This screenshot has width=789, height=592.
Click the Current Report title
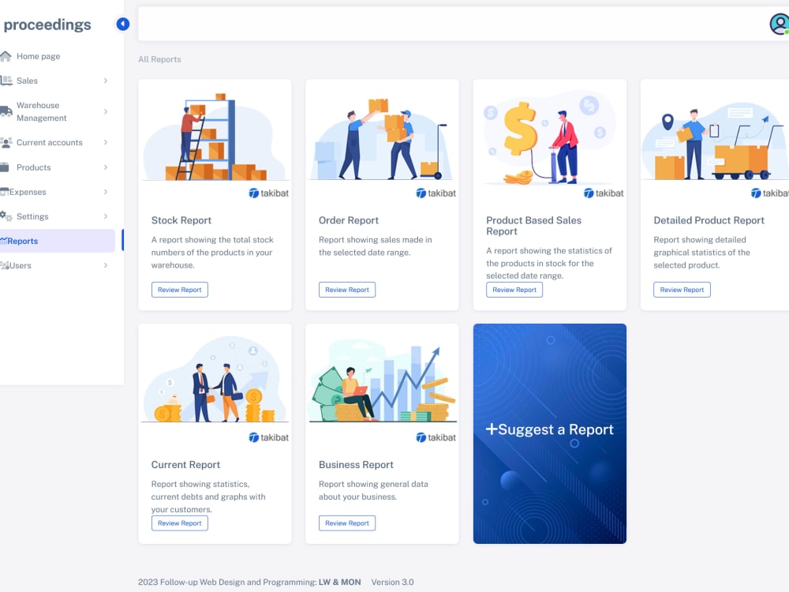185,465
